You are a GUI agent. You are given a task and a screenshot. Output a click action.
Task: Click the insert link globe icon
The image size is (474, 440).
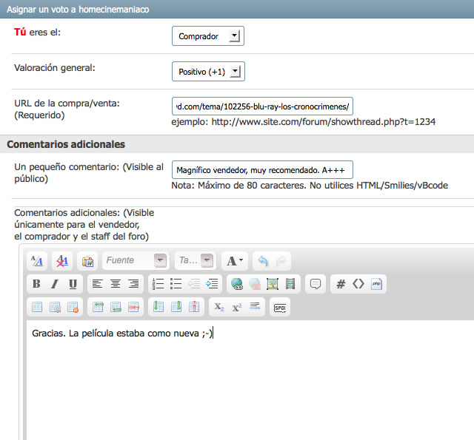coord(236,284)
